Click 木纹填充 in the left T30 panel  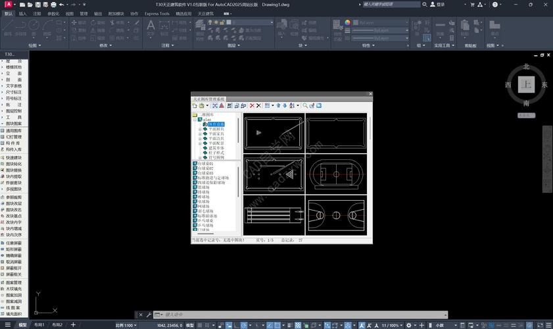pos(14,289)
